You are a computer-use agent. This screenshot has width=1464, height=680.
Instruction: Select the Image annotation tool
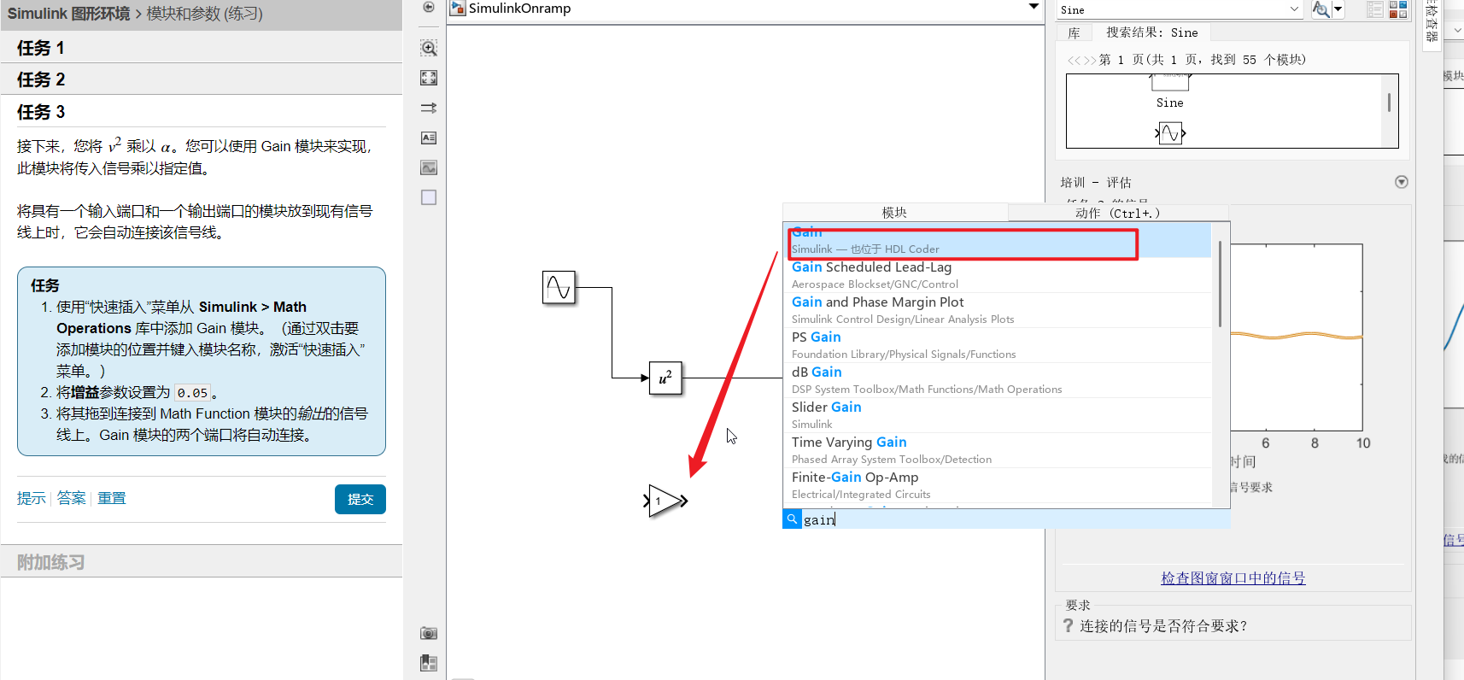point(429,167)
